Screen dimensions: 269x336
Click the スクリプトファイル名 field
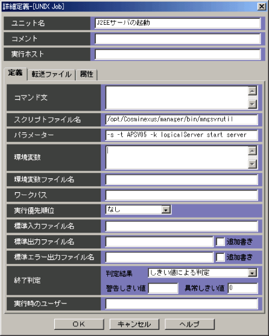point(182,120)
